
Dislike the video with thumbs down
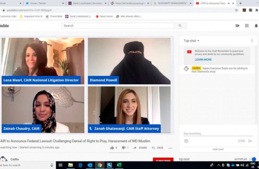pyautogui.click(x=124, y=148)
